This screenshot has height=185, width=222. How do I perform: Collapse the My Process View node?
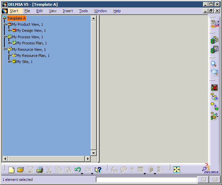(5, 37)
